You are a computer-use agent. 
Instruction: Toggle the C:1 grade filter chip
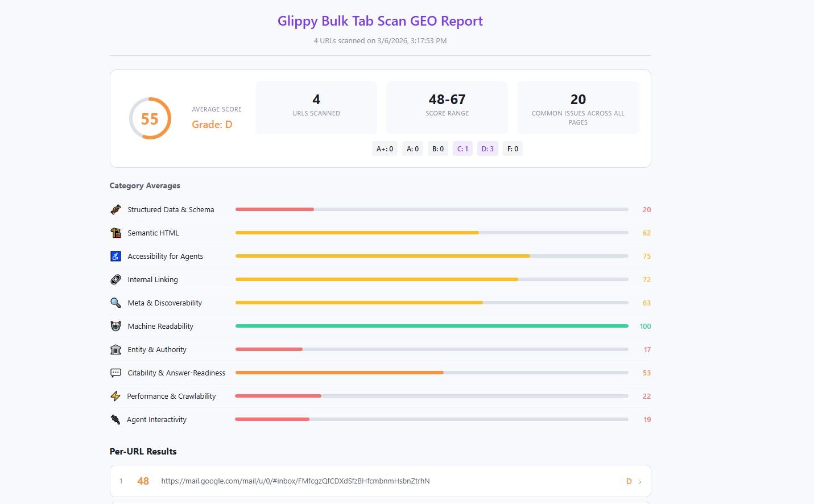pos(462,148)
